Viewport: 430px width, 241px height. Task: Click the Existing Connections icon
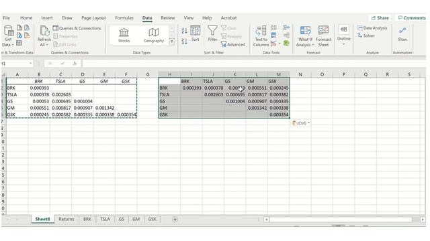tap(27, 35)
